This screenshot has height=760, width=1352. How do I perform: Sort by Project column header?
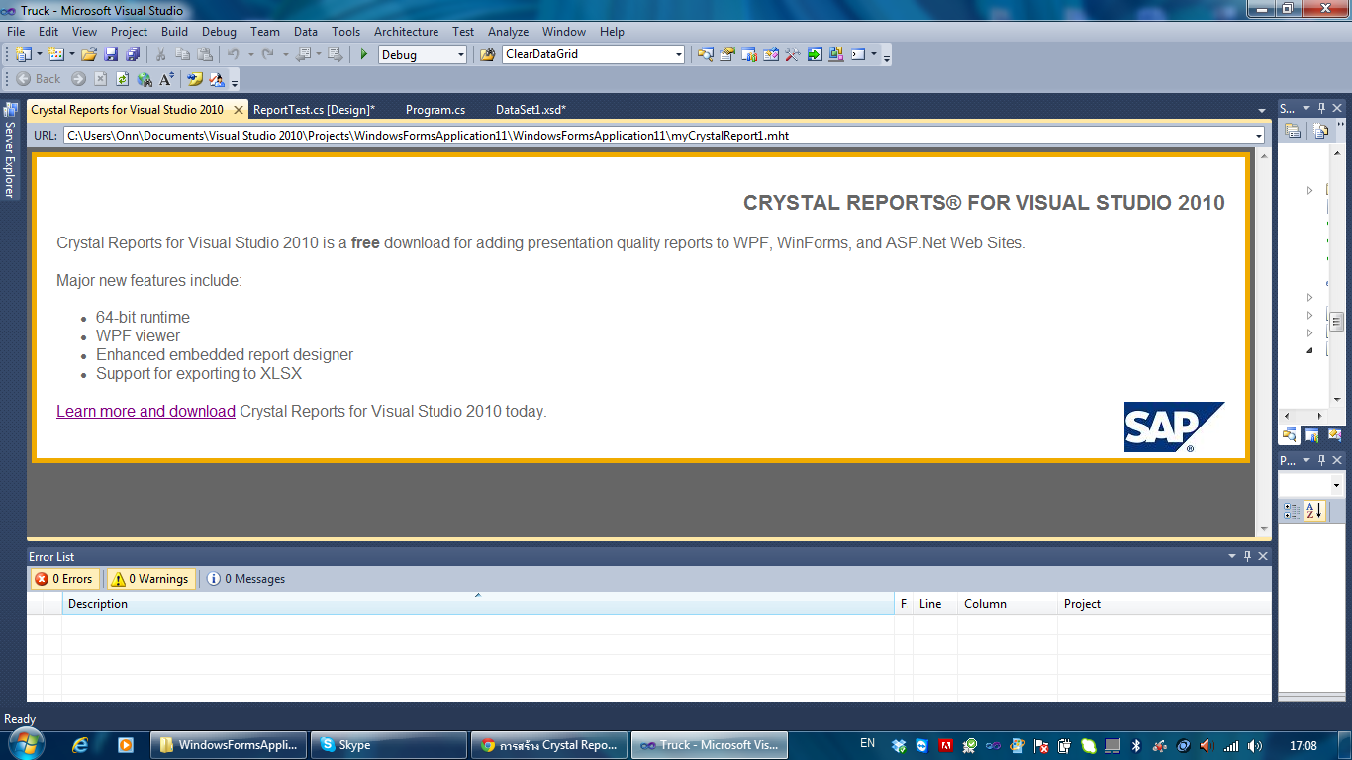point(1164,604)
